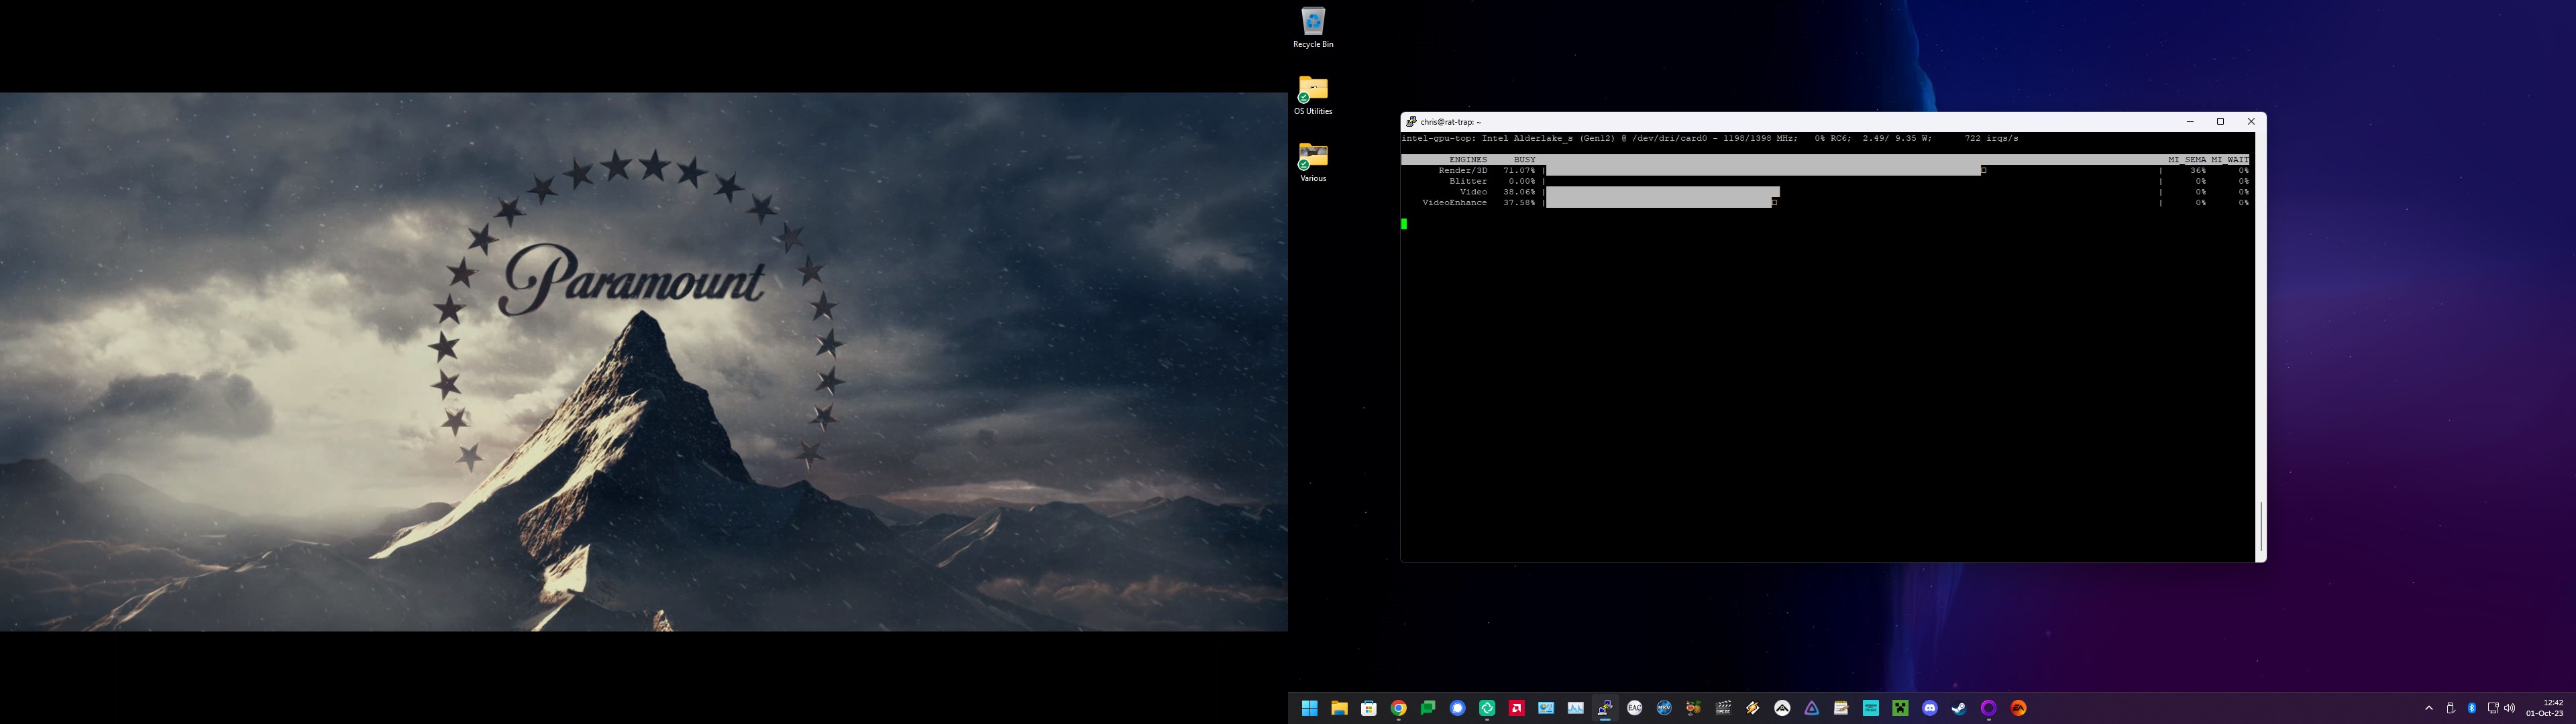
Task: Open Discord from the taskbar
Action: pyautogui.click(x=1930, y=708)
